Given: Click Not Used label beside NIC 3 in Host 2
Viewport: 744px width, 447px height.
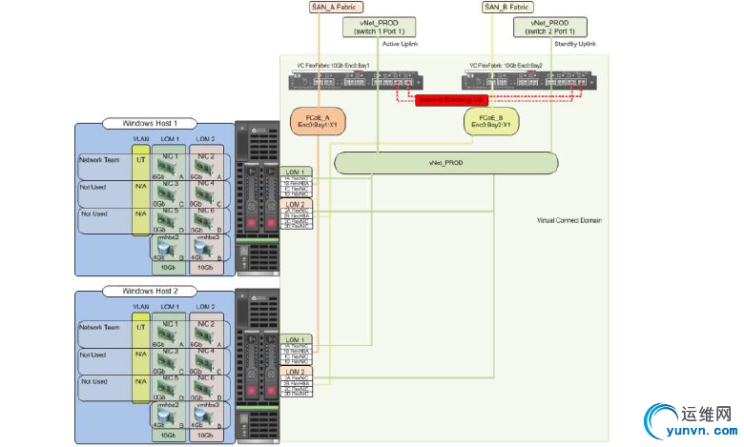Looking at the screenshot, I should click(x=93, y=355).
